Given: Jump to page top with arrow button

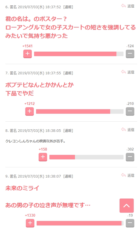Looking at the screenshot, I should [x=127, y=206].
